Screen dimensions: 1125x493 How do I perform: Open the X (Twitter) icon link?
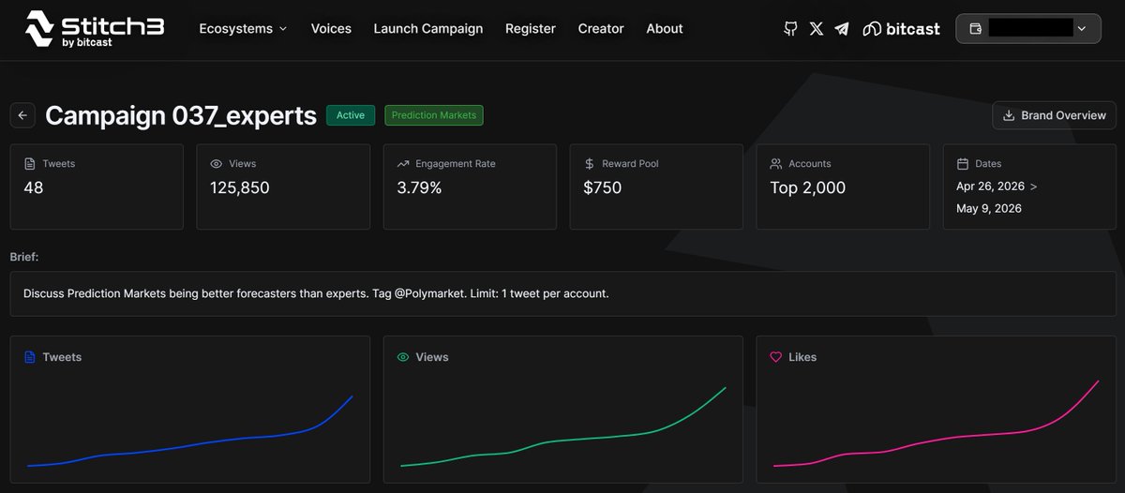tap(817, 29)
